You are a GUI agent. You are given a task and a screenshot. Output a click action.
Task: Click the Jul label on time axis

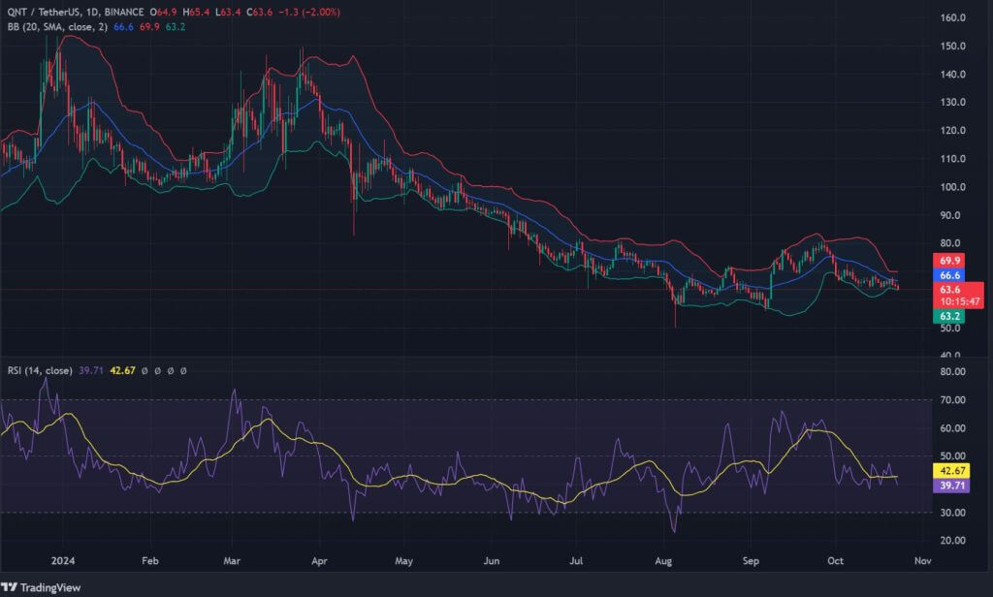[x=576, y=560]
